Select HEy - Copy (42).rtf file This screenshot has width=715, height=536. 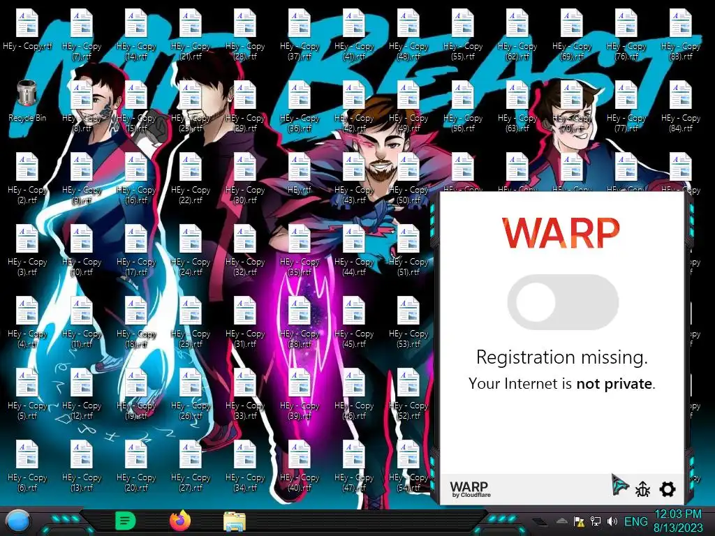coord(354,106)
